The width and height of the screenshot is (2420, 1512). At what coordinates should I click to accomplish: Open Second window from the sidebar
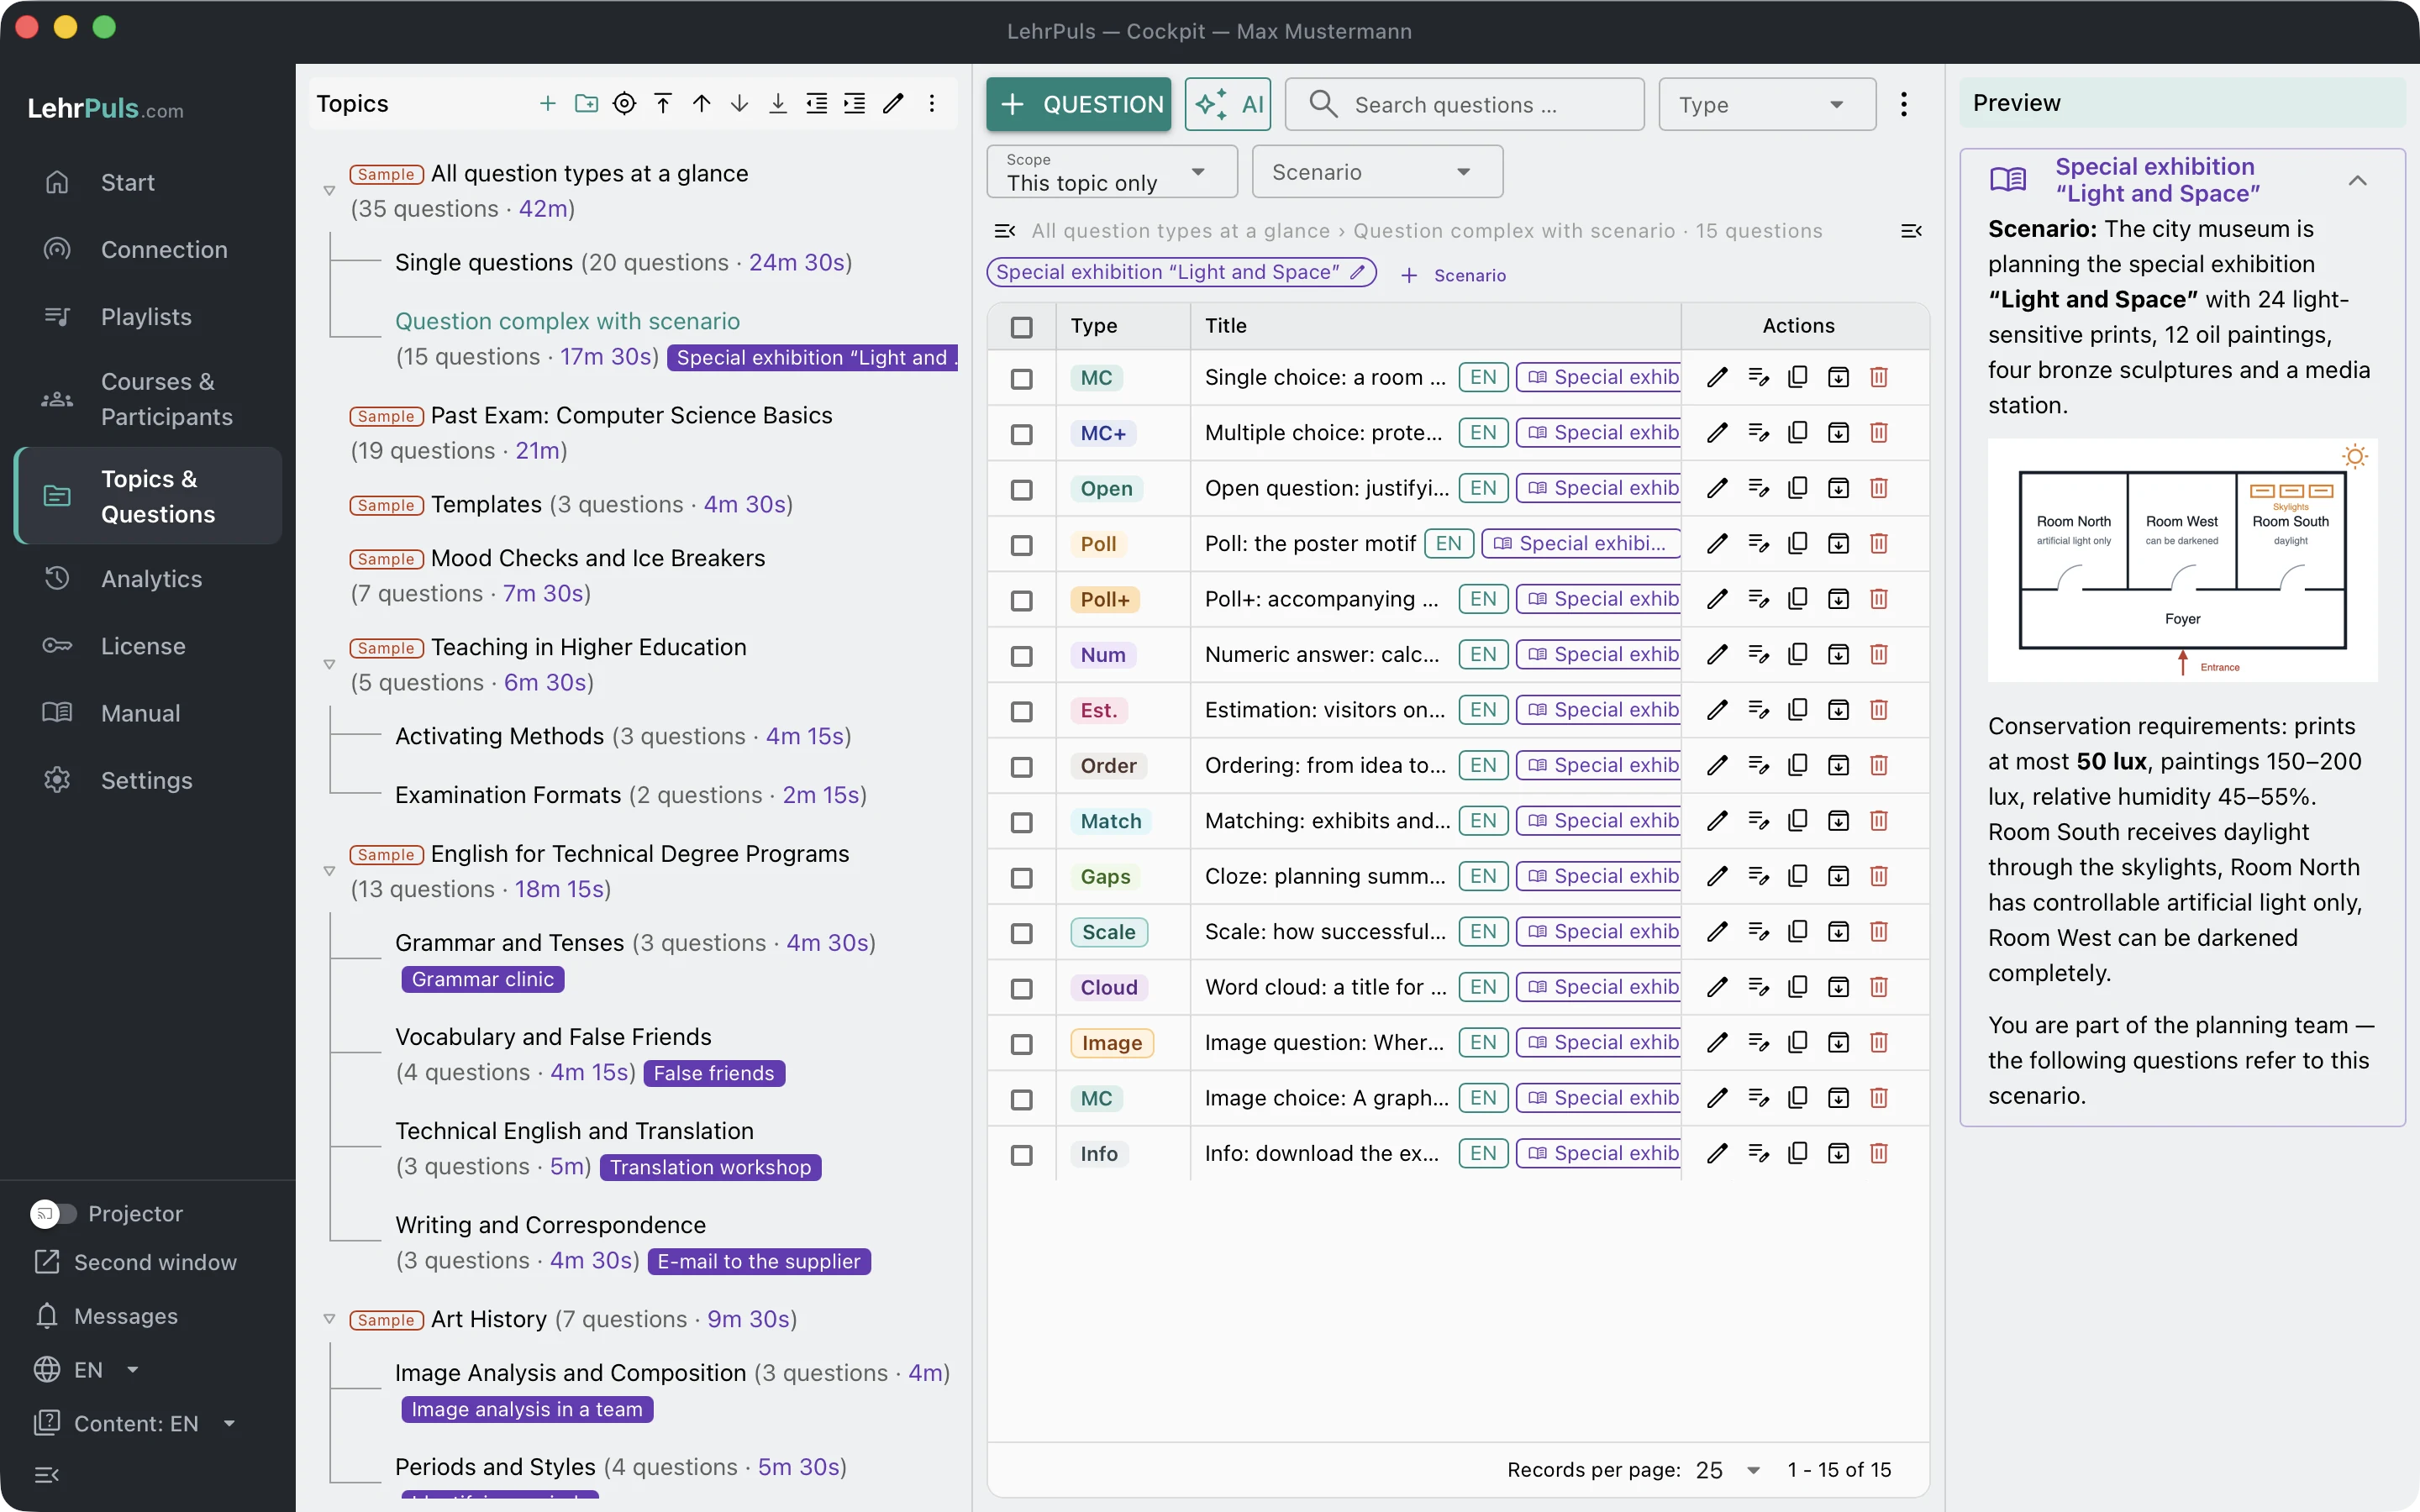(135, 1262)
